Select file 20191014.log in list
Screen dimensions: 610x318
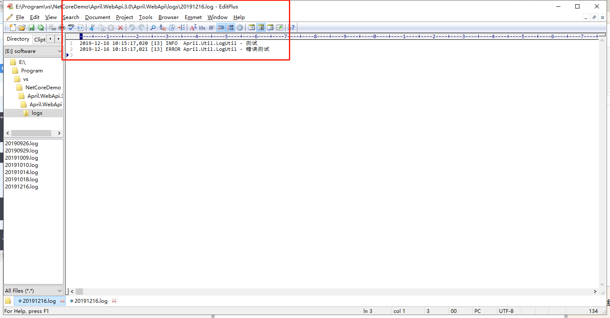pos(22,172)
